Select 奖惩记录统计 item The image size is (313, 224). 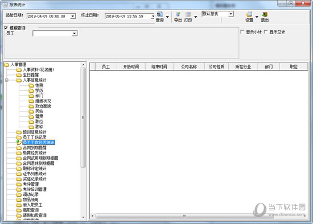pos(31,179)
